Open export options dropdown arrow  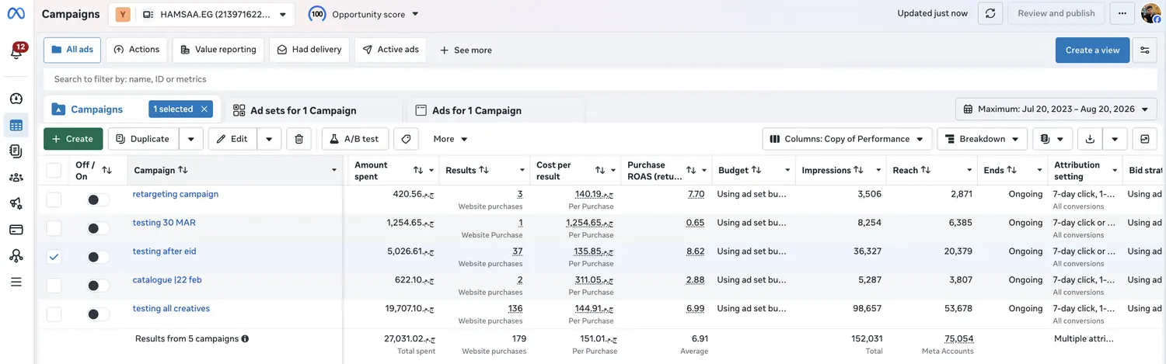1115,139
